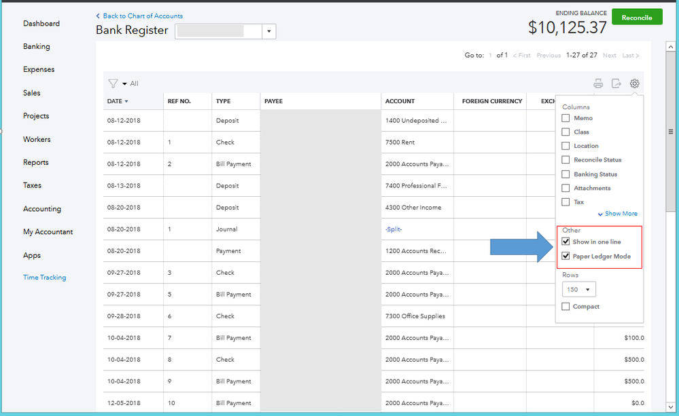The image size is (679, 416).
Task: Open the Rows 150 dropdown
Action: [578, 289]
